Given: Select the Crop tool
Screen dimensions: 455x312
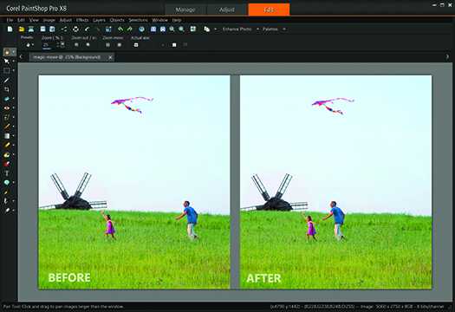Looking at the screenshot, I should 7,89.
